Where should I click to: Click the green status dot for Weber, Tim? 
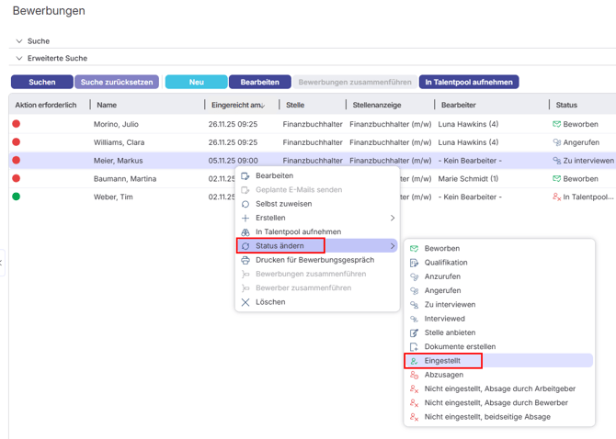[x=16, y=197]
